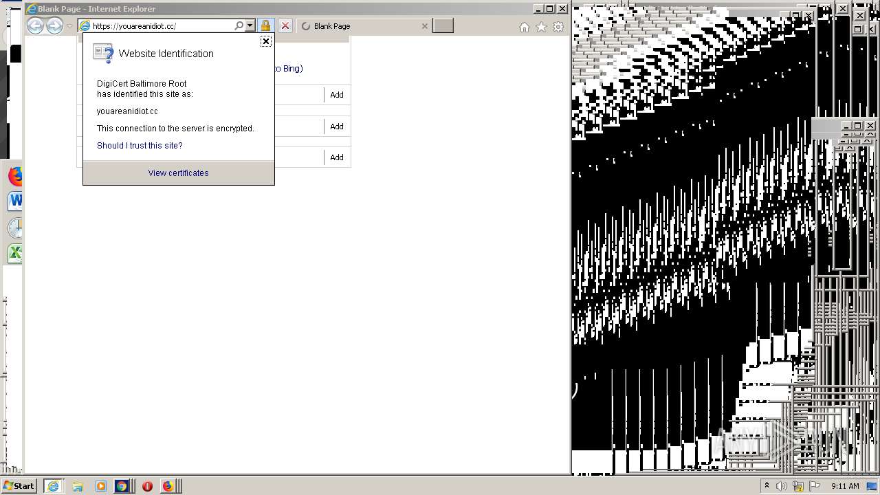Click the first Add button

pos(337,95)
